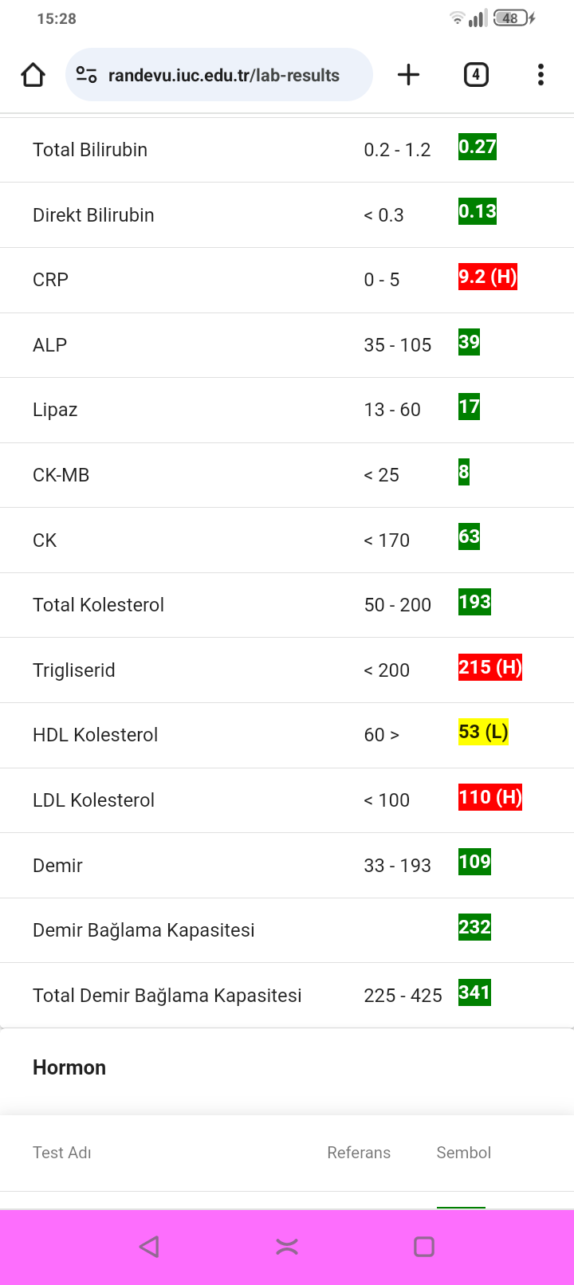Click the address bar URL randevu.iuc.edu.tr
This screenshot has width=574, height=1285.
[224, 75]
